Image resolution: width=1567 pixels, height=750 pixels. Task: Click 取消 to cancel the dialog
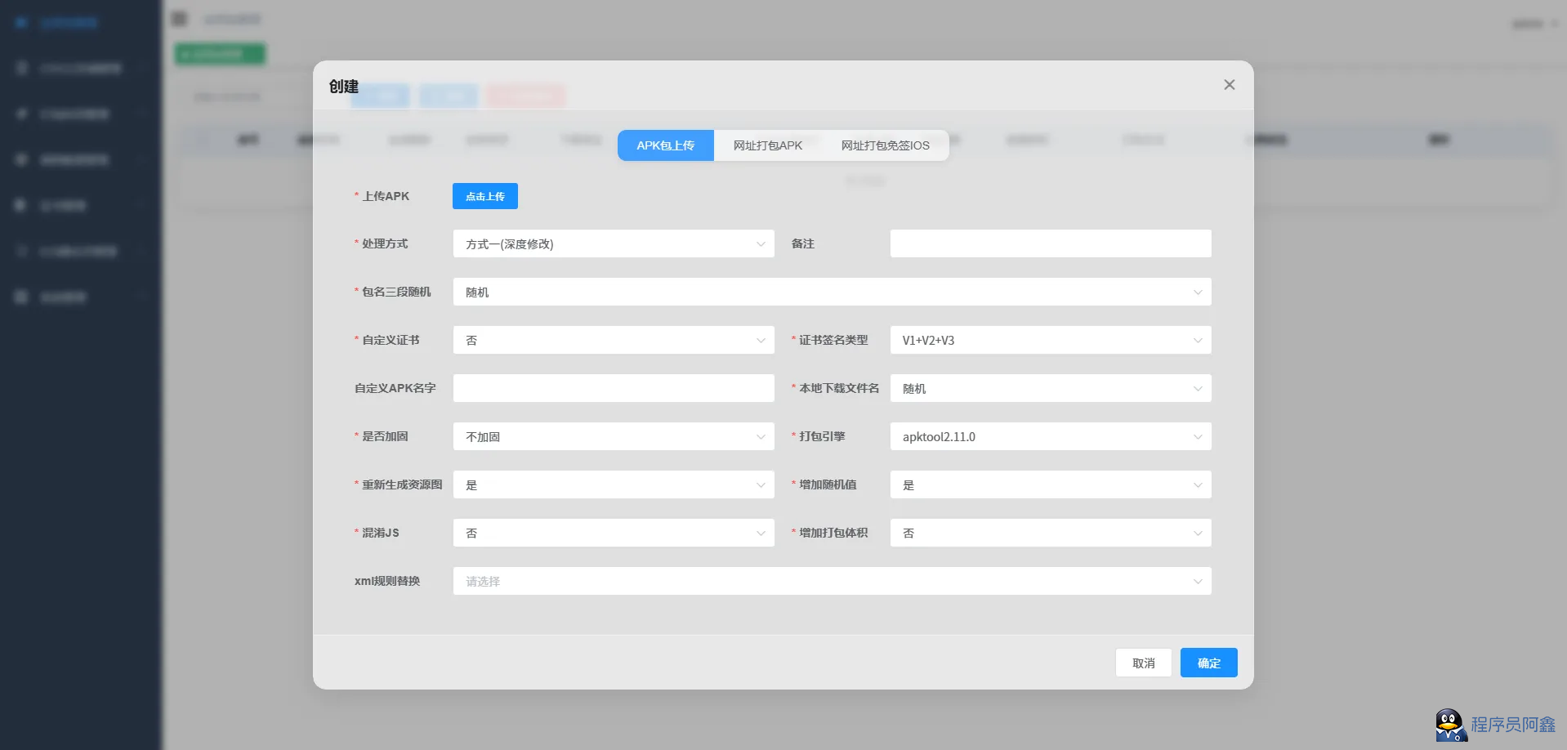point(1143,663)
